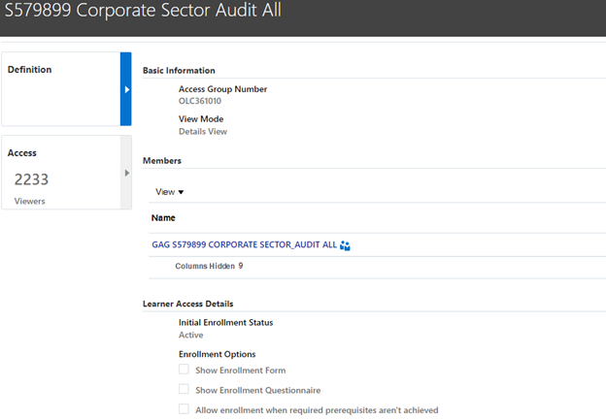Viewport: 606px width, 420px height.
Task: Click the page title S579899 Corporate Sector Audit All
Action: (143, 10)
